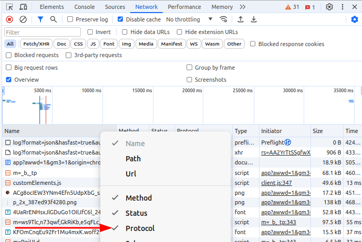362x242 pixels.
Task: Open DevTools settings gear
Action: click(x=329, y=7)
